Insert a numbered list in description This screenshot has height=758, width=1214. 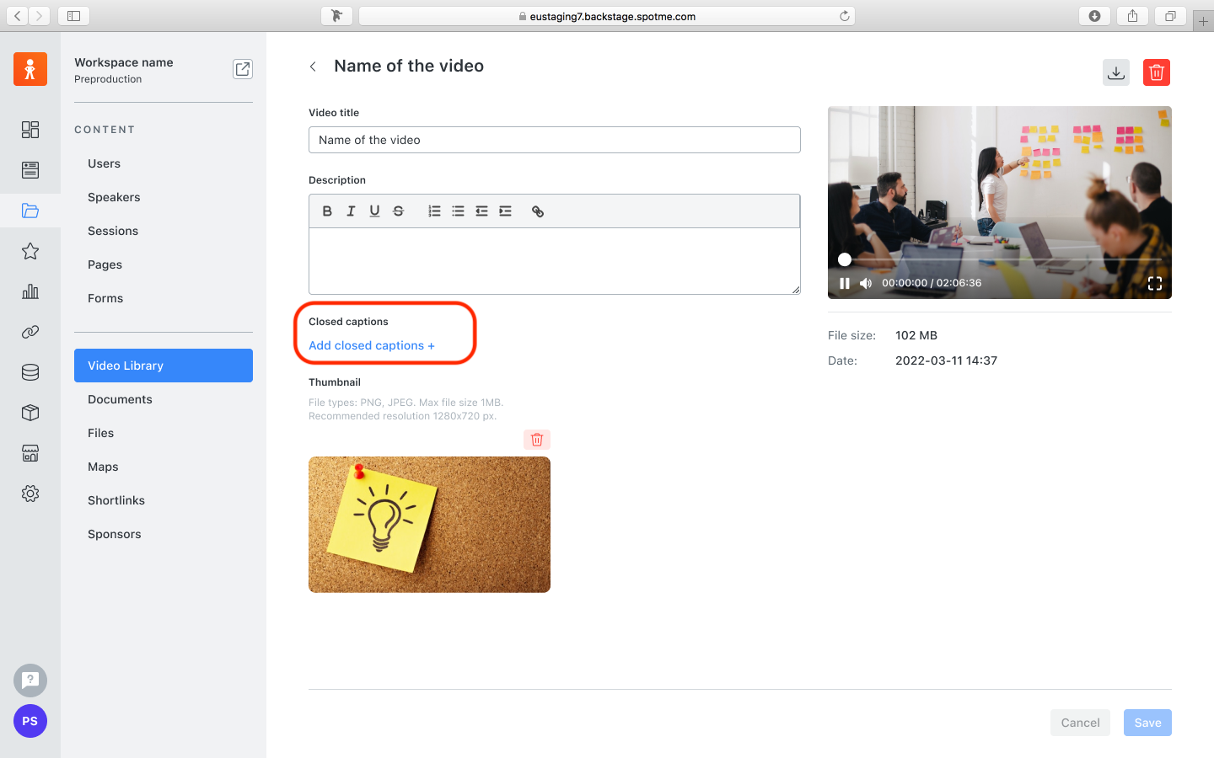coord(434,211)
